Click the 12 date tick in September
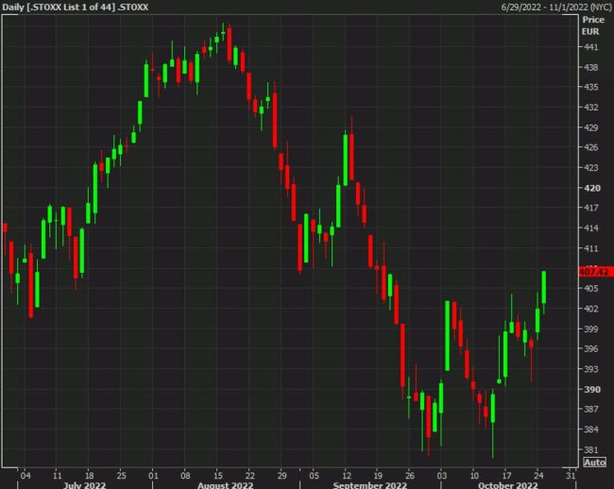614x489 pixels. tap(347, 474)
